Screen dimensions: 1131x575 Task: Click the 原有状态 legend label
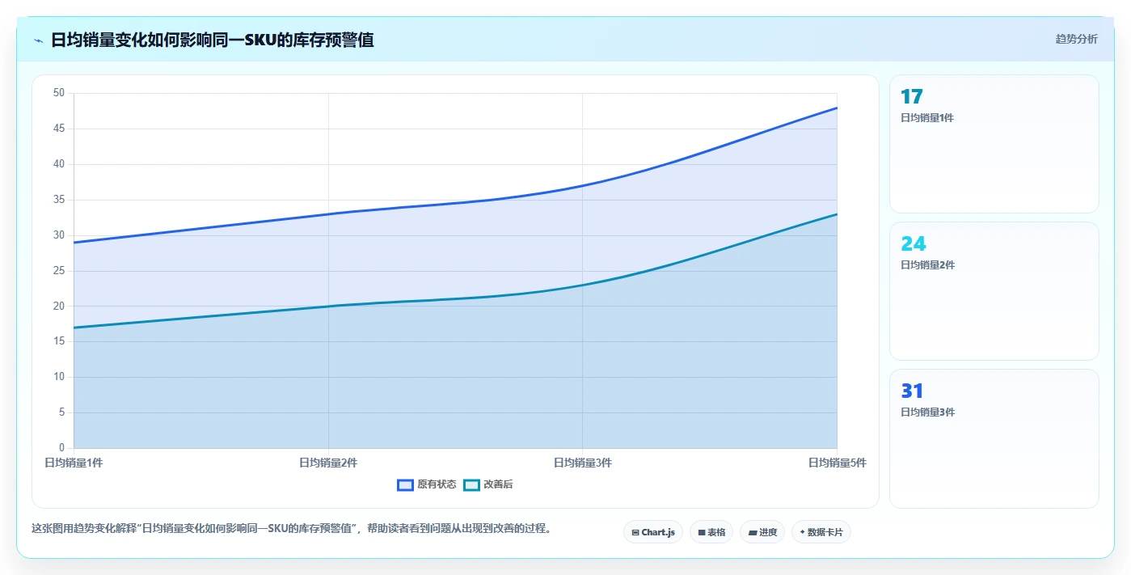437,484
